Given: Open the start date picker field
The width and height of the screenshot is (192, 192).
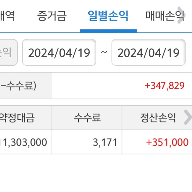Looking at the screenshot, I should [59, 53].
